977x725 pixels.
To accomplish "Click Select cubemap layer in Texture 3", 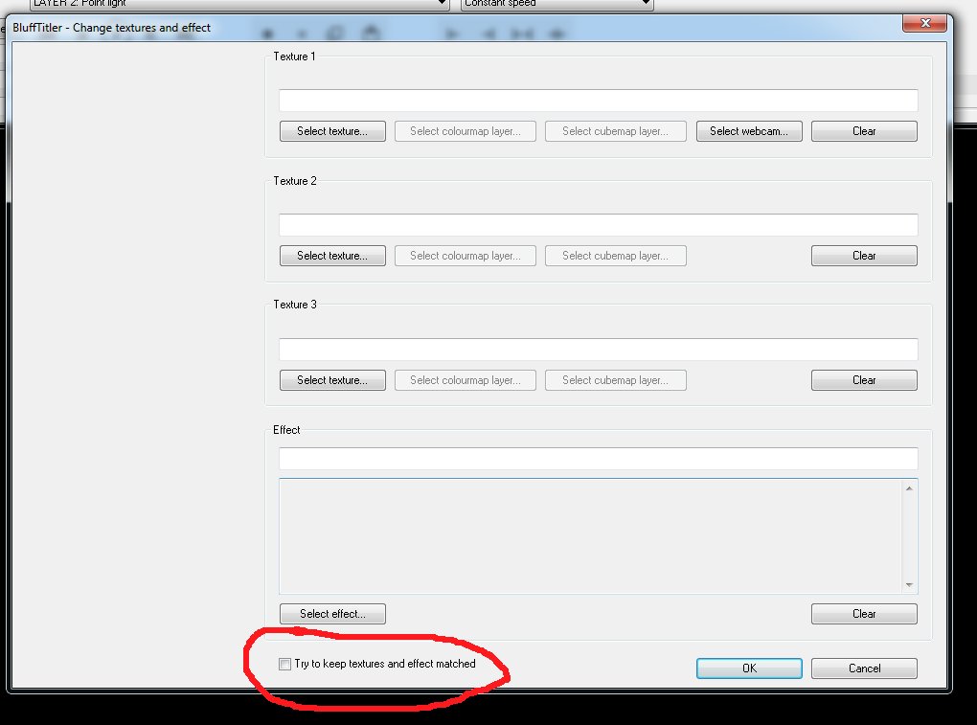I will click(x=616, y=380).
